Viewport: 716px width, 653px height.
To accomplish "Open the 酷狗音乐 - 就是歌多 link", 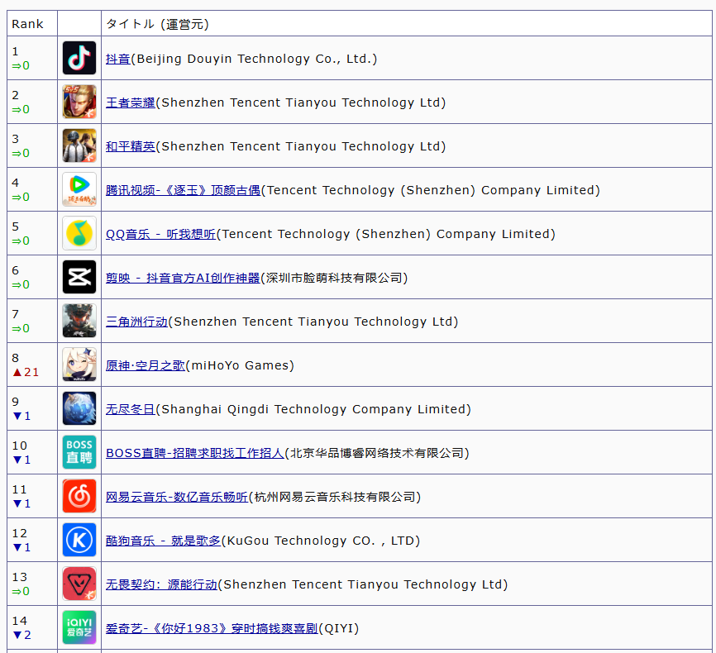I will 164,541.
